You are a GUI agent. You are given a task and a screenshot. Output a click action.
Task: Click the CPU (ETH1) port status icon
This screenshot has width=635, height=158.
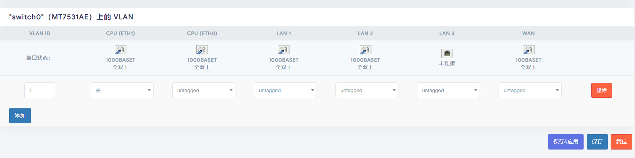coord(121,50)
